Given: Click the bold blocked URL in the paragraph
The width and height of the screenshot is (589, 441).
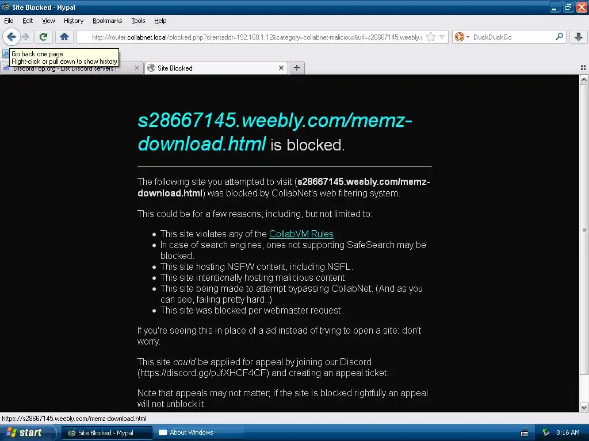Looking at the screenshot, I should tap(284, 188).
